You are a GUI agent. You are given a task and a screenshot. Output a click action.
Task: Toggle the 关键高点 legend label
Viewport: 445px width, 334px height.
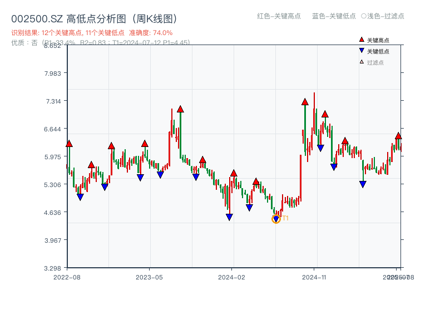coord(378,40)
